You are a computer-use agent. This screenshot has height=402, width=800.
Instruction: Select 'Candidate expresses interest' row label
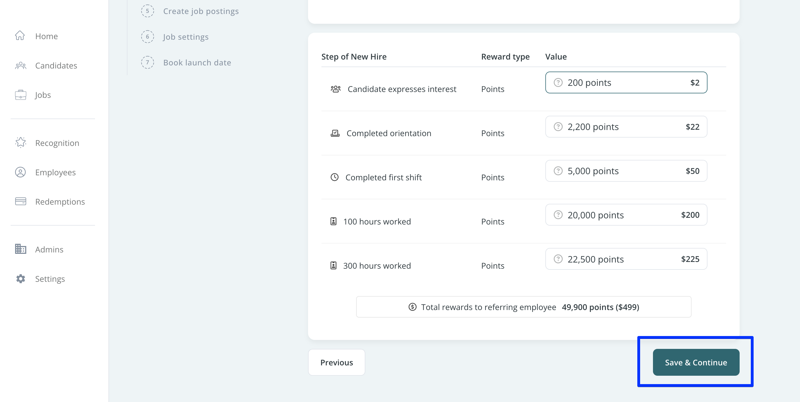(402, 89)
